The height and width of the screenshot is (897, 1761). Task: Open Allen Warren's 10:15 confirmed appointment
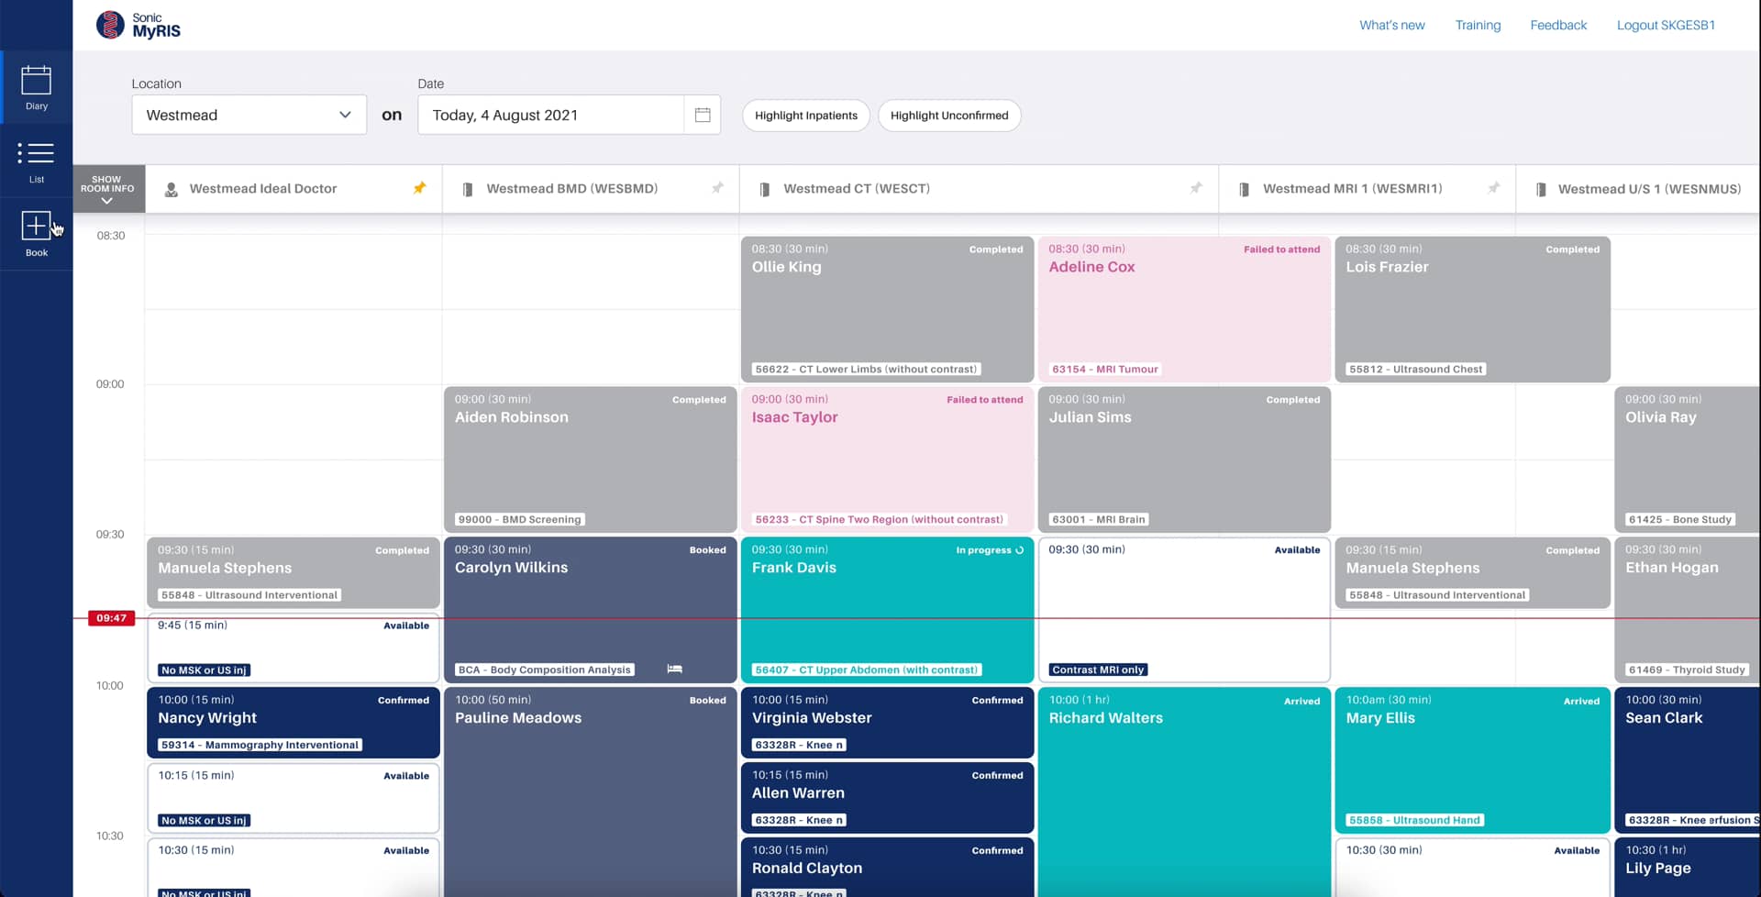pos(887,798)
